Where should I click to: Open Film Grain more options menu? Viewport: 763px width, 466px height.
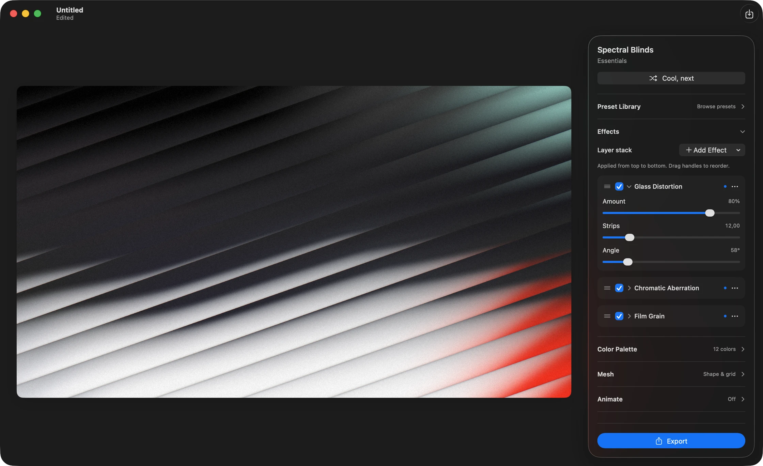point(735,316)
